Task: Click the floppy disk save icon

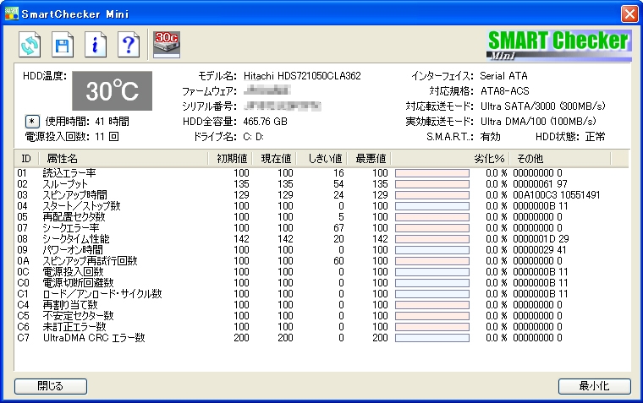Action: (x=63, y=45)
